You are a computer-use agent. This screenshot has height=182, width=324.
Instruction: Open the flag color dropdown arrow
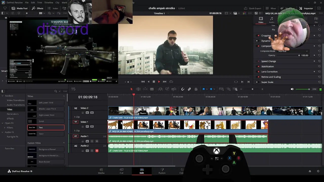point(207,89)
